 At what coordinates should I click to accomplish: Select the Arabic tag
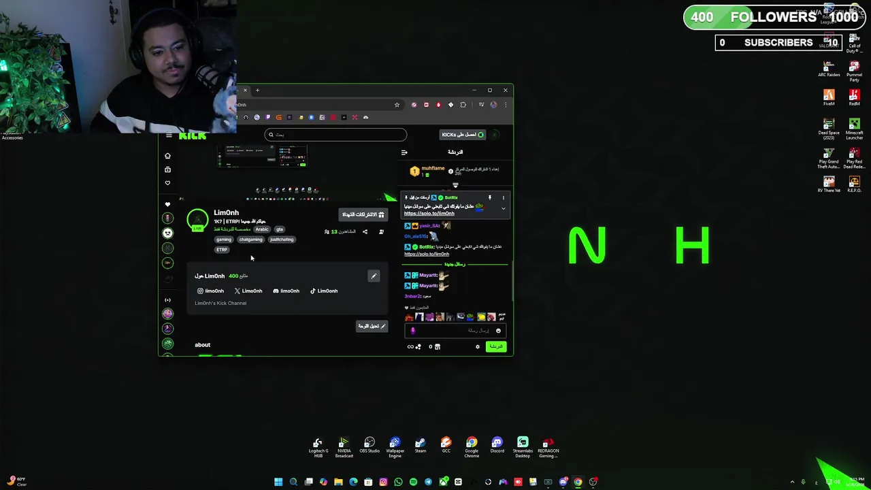click(262, 229)
